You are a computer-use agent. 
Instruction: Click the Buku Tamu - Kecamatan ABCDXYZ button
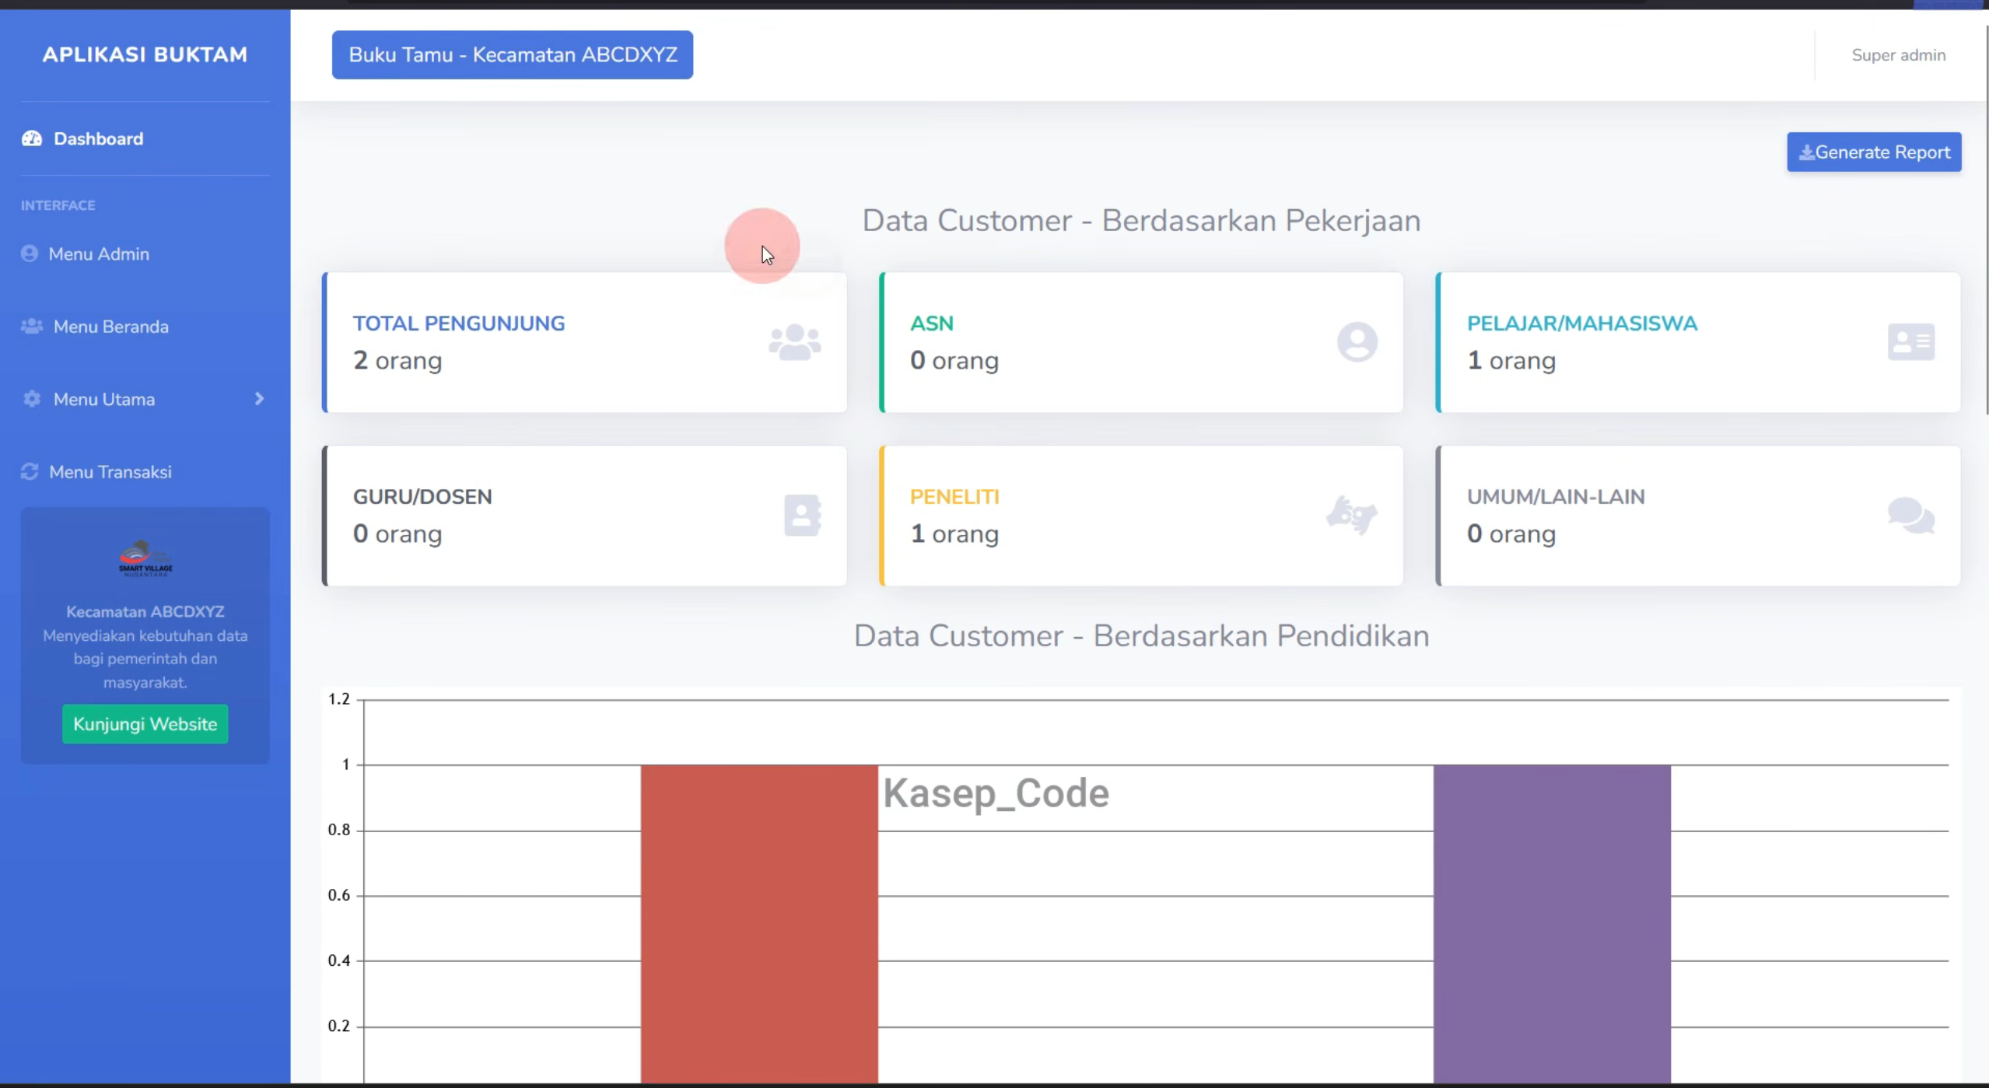[x=513, y=54]
